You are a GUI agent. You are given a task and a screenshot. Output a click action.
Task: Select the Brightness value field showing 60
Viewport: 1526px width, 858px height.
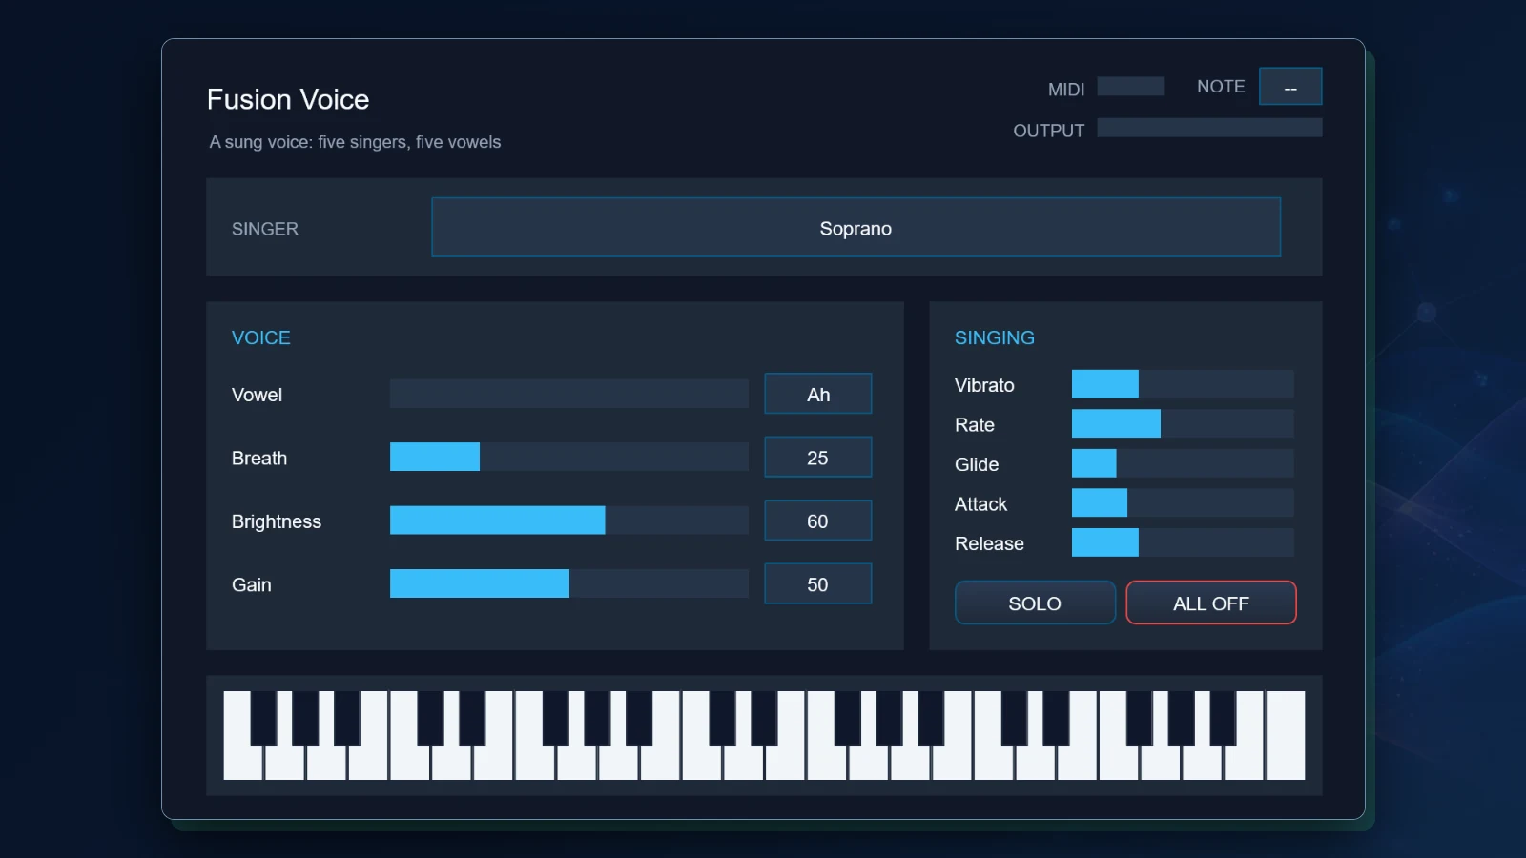(x=818, y=521)
